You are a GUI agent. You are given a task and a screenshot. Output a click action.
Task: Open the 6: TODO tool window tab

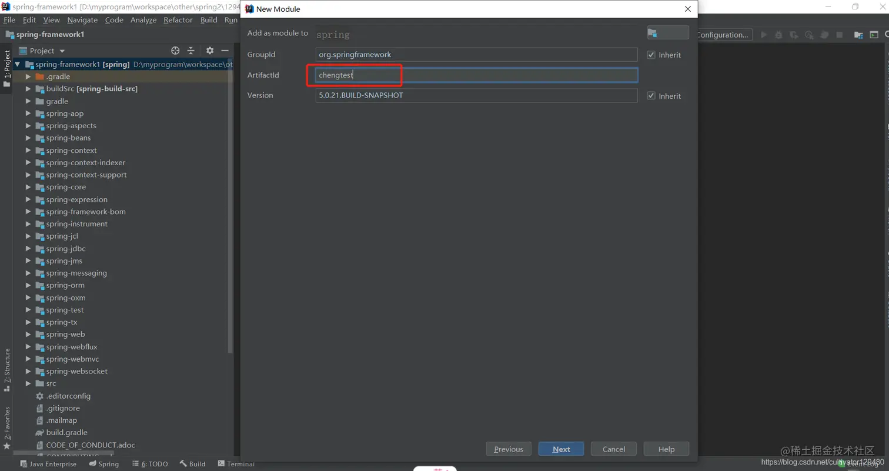coord(150,464)
